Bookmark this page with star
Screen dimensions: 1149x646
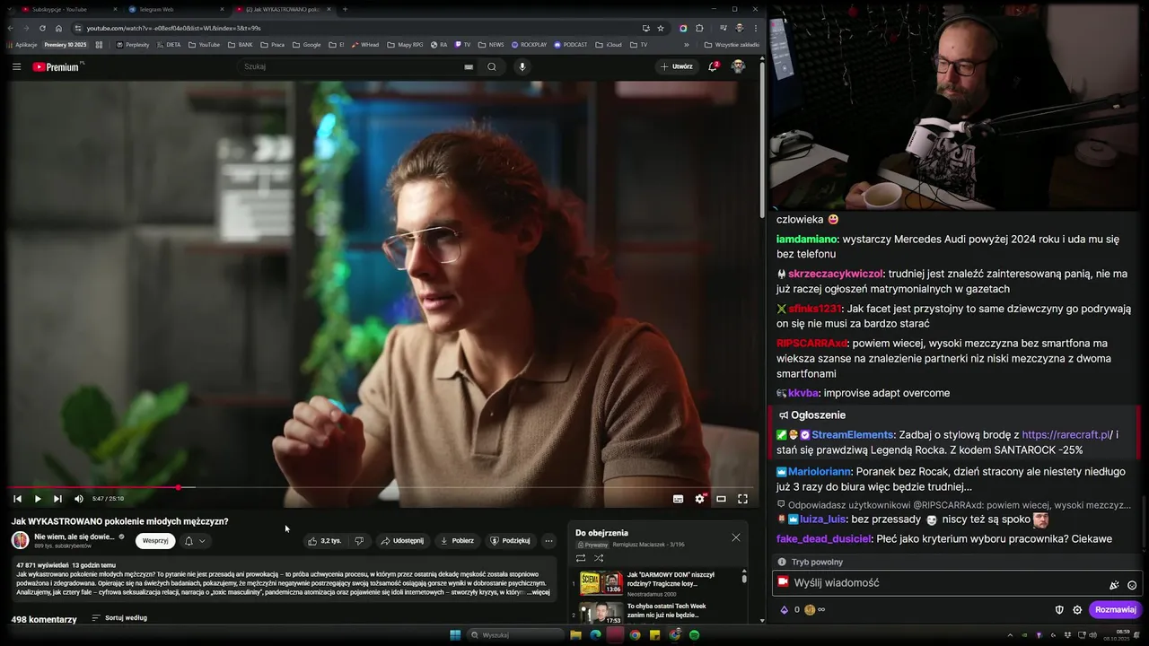coord(661,28)
